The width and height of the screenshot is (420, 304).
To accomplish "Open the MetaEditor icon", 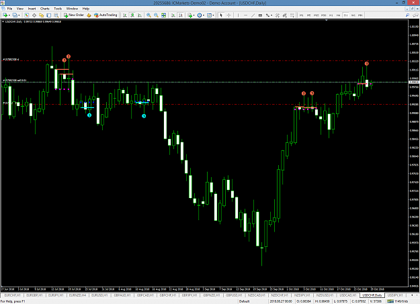I will click(x=89, y=15).
